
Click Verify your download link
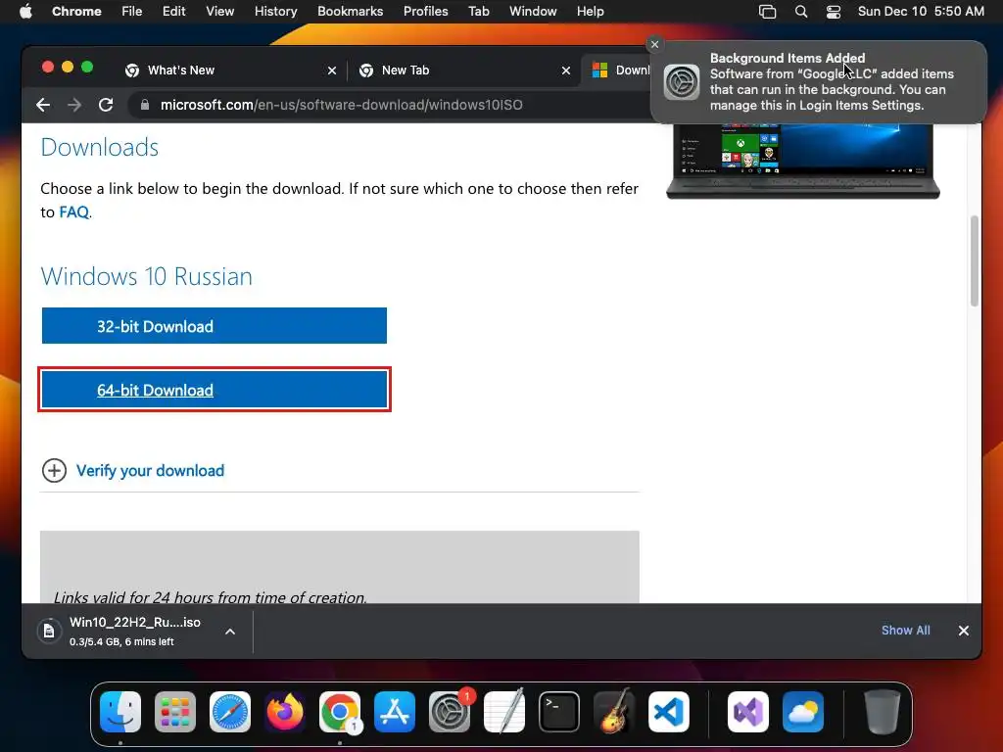coord(150,471)
